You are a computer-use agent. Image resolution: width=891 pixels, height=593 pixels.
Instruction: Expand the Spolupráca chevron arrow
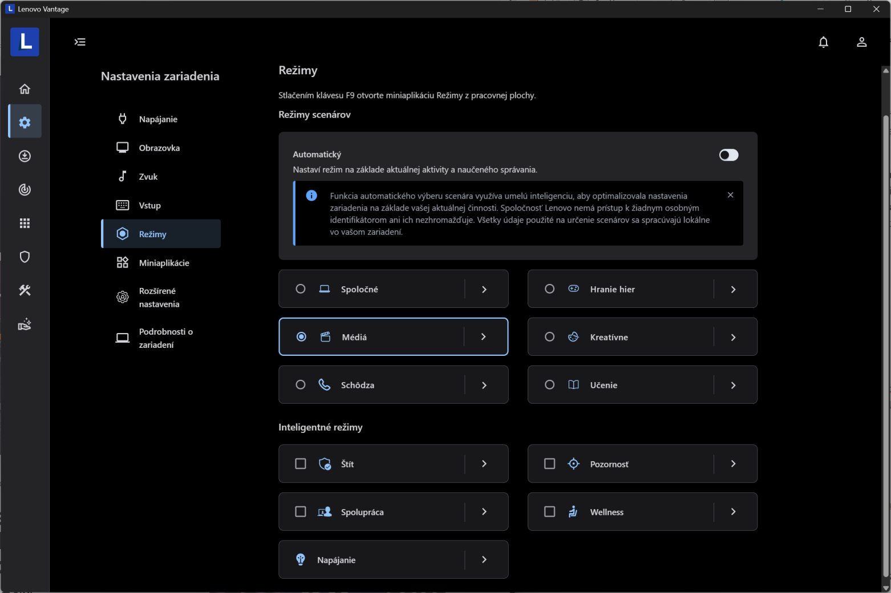(x=484, y=512)
